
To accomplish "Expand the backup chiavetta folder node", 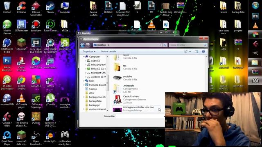I will [84, 97].
